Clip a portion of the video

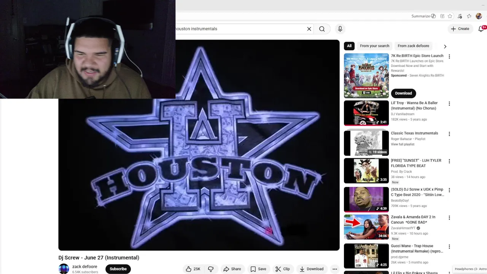pos(283,269)
